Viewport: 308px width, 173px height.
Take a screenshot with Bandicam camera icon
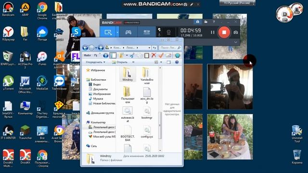pos(236,32)
